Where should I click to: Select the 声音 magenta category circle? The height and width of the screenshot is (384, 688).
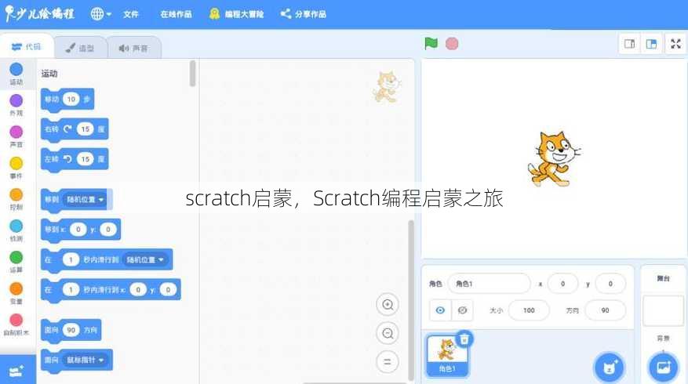click(16, 132)
